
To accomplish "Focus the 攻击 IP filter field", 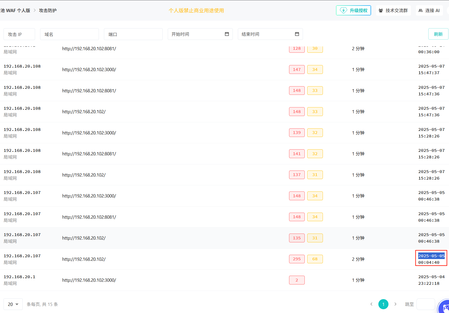I will (x=19, y=34).
